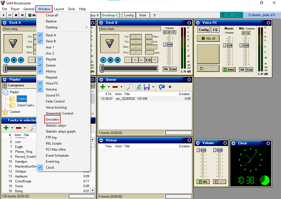281x199 pixels.
Task: Open the dropdown next to Queue add button
Action: click(109, 87)
